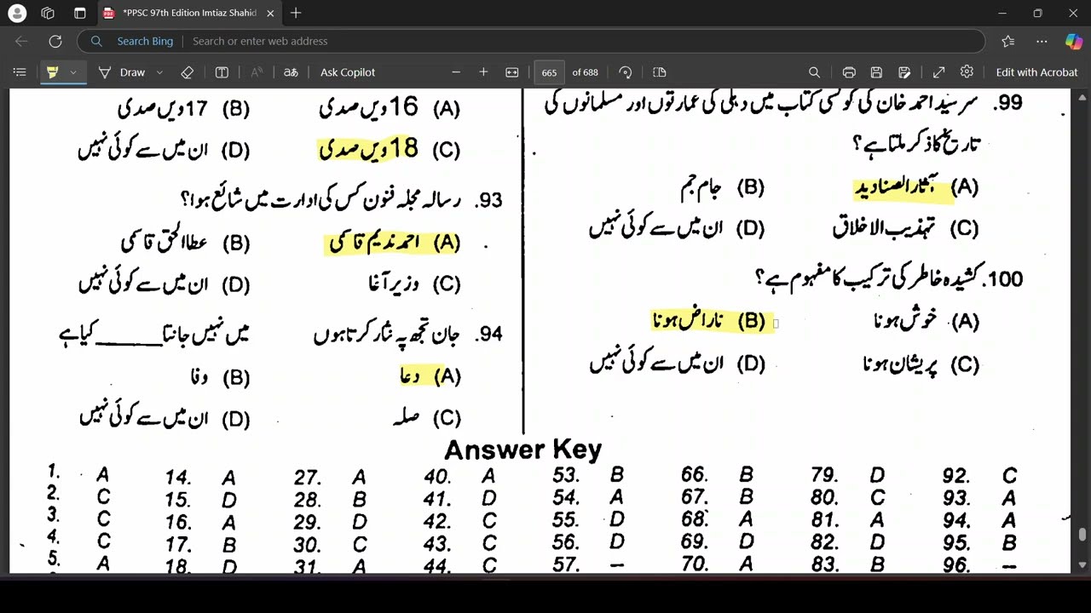
Task: Add this page to favorites
Action: coord(1008,41)
